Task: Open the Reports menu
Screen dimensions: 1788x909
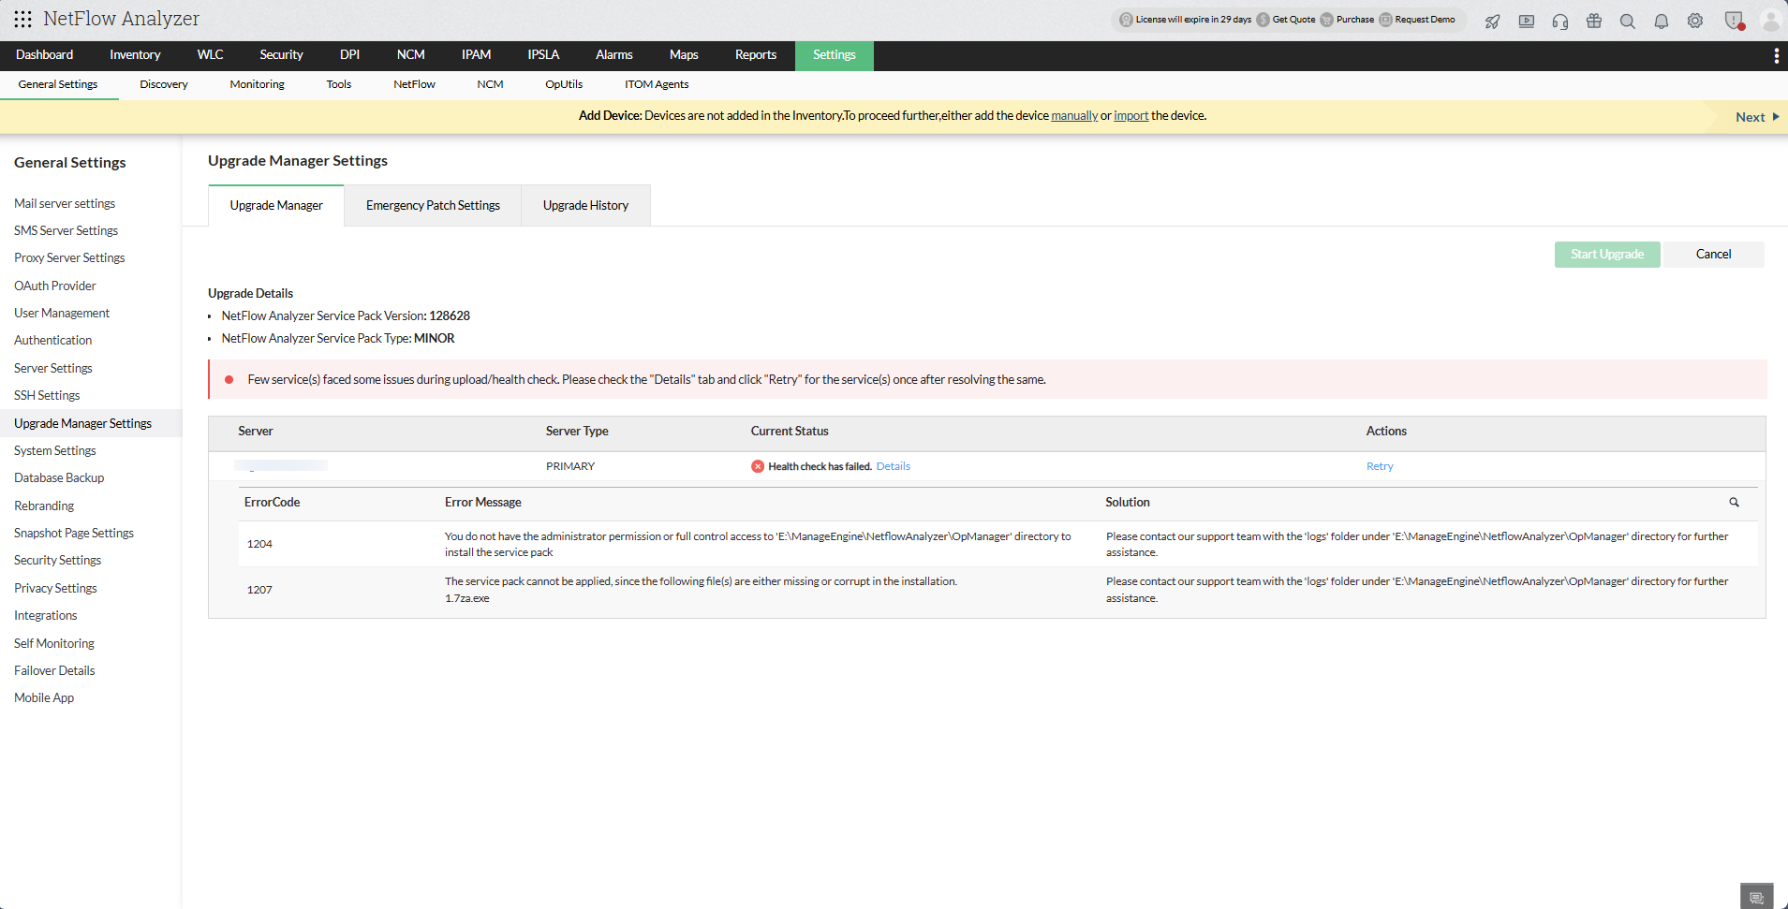Action: click(x=756, y=55)
